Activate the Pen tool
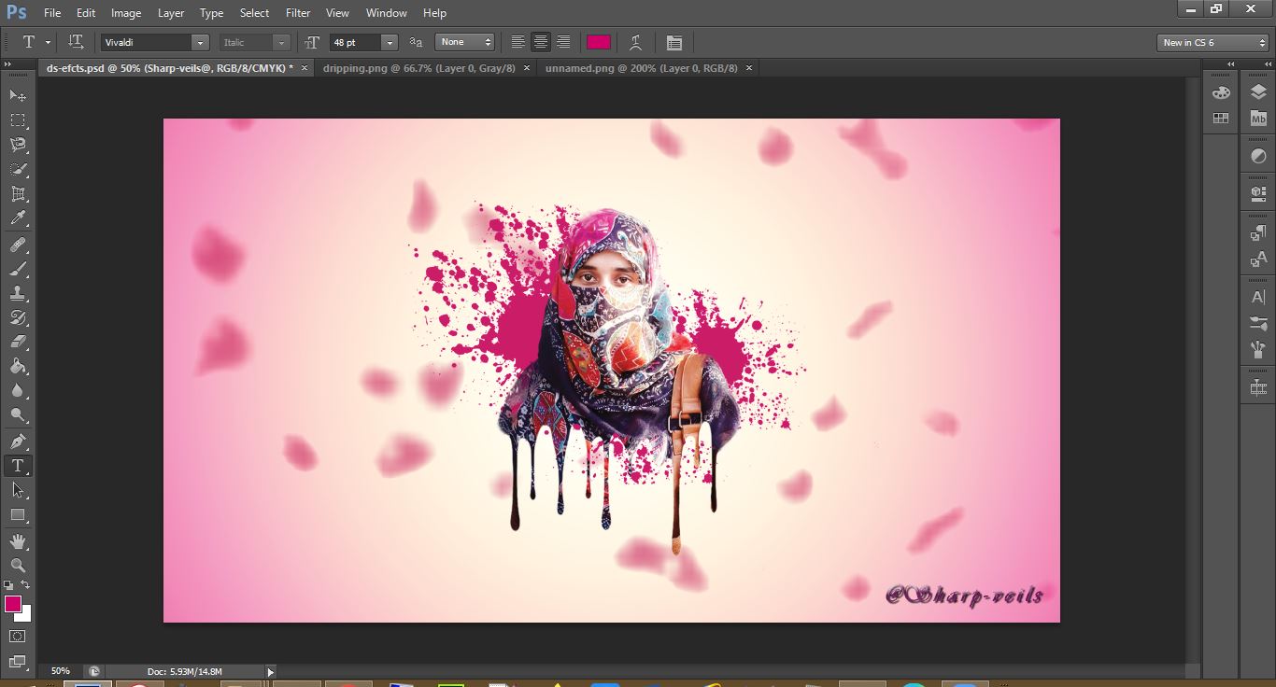Screen dimensions: 1276x687 pos(18,441)
